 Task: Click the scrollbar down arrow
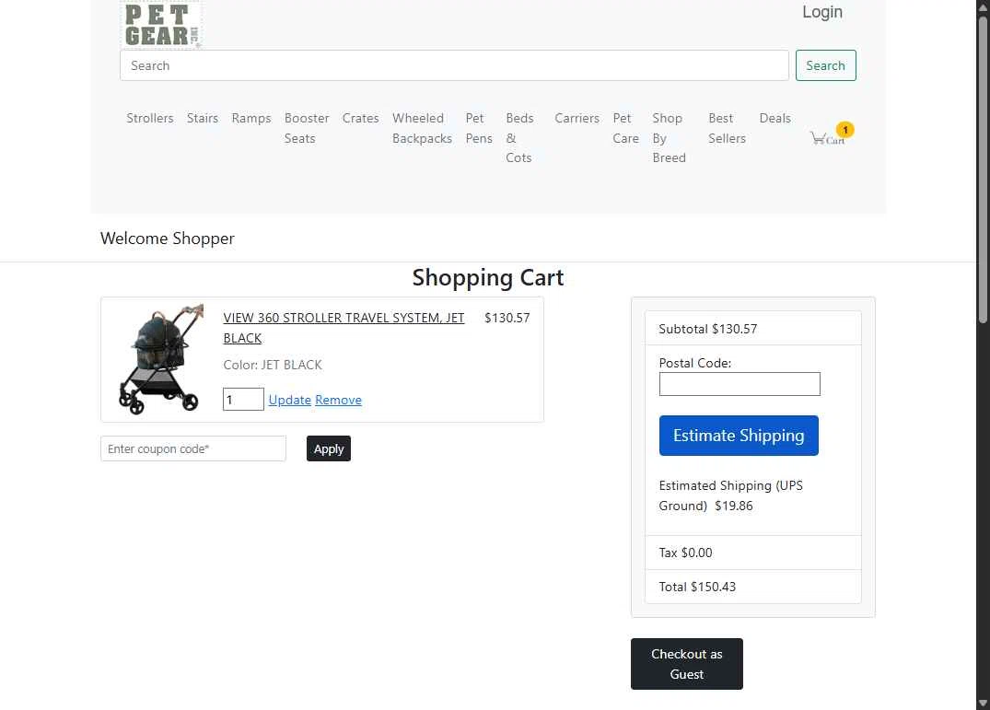(x=983, y=703)
